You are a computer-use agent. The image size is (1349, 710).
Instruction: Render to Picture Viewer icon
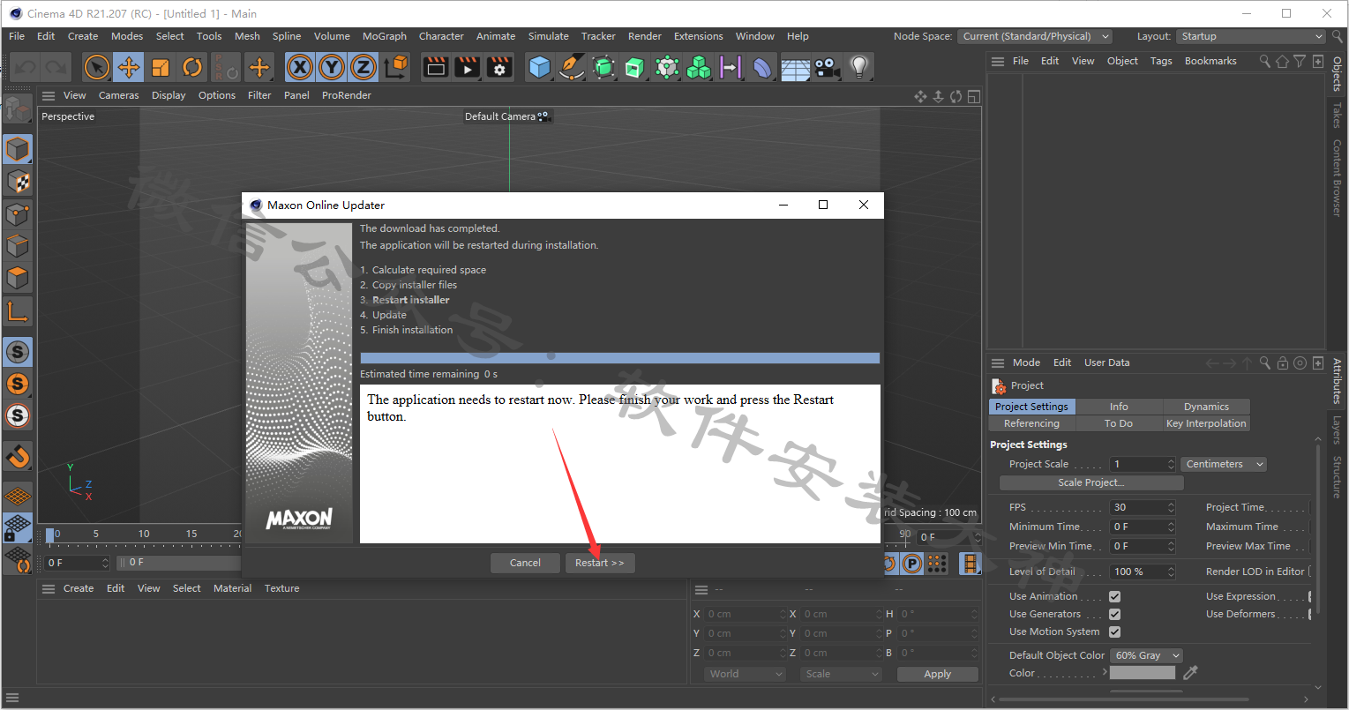pyautogui.click(x=468, y=67)
